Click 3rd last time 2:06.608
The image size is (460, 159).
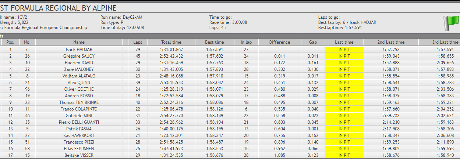(x=445, y=135)
